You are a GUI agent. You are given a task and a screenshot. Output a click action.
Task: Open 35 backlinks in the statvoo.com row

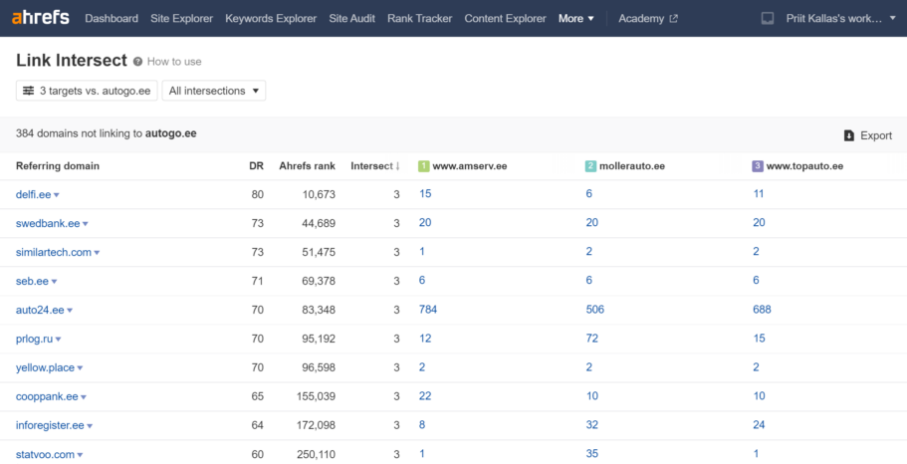tap(591, 454)
